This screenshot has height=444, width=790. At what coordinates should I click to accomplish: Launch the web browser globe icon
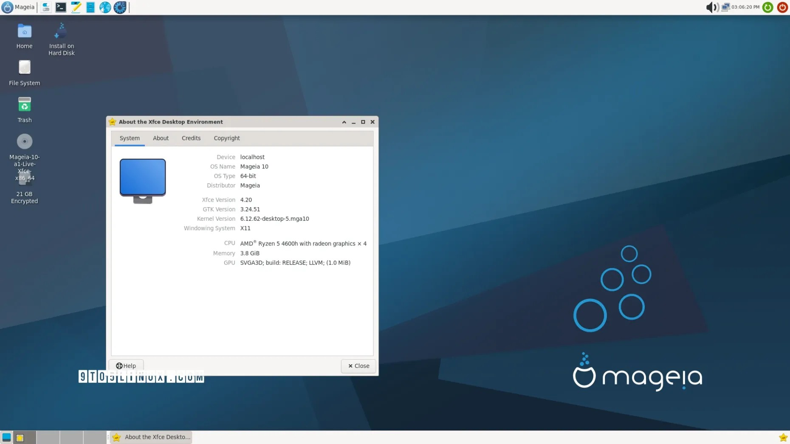(105, 7)
